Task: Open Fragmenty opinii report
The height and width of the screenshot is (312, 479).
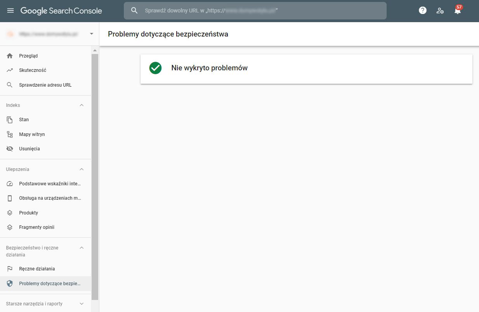Action: [45, 227]
